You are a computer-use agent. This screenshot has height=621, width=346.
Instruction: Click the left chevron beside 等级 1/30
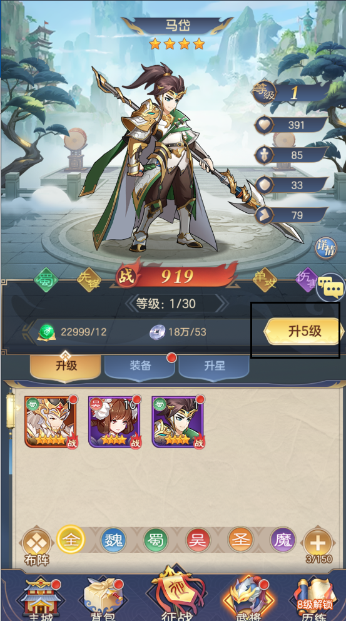click(x=129, y=304)
